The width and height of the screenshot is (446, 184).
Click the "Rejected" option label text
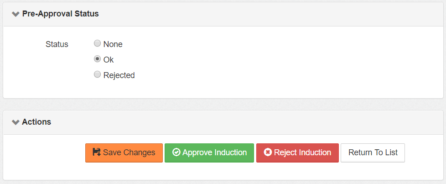pyautogui.click(x=119, y=75)
